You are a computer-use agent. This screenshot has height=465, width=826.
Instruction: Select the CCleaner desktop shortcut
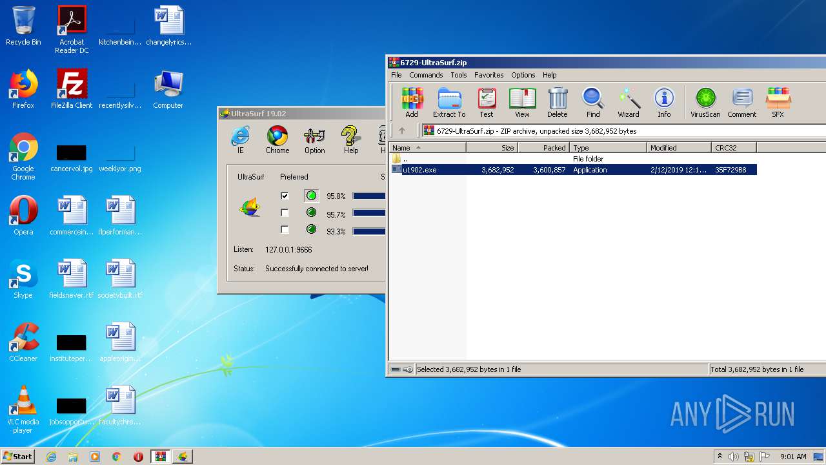(23, 342)
